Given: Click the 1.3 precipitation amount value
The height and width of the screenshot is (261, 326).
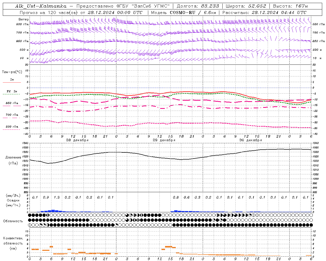Looking at the screenshot, I should tap(57, 198).
